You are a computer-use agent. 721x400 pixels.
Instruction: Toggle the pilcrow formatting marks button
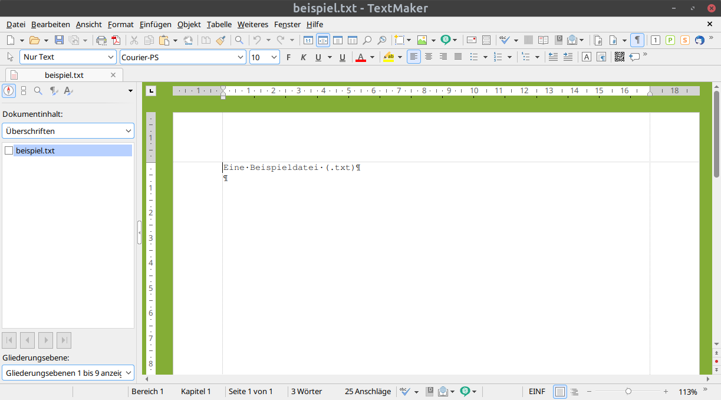point(637,40)
